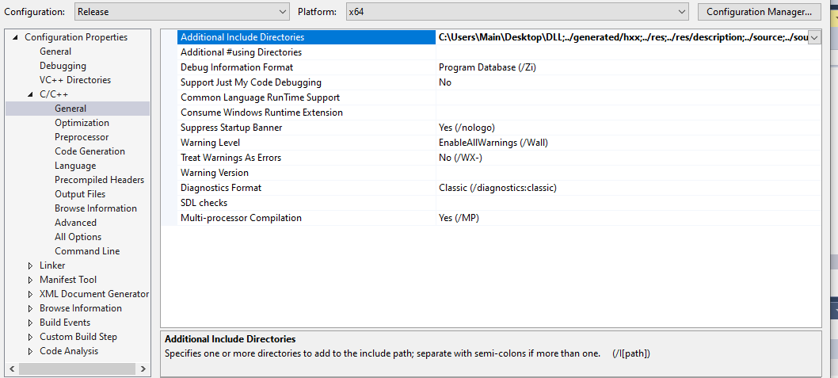Click the SDL checks value field

pyautogui.click(x=629, y=203)
